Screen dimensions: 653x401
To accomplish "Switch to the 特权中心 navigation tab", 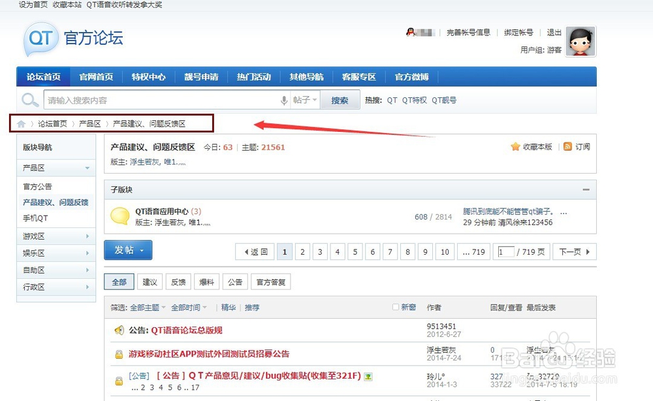I will coord(148,76).
